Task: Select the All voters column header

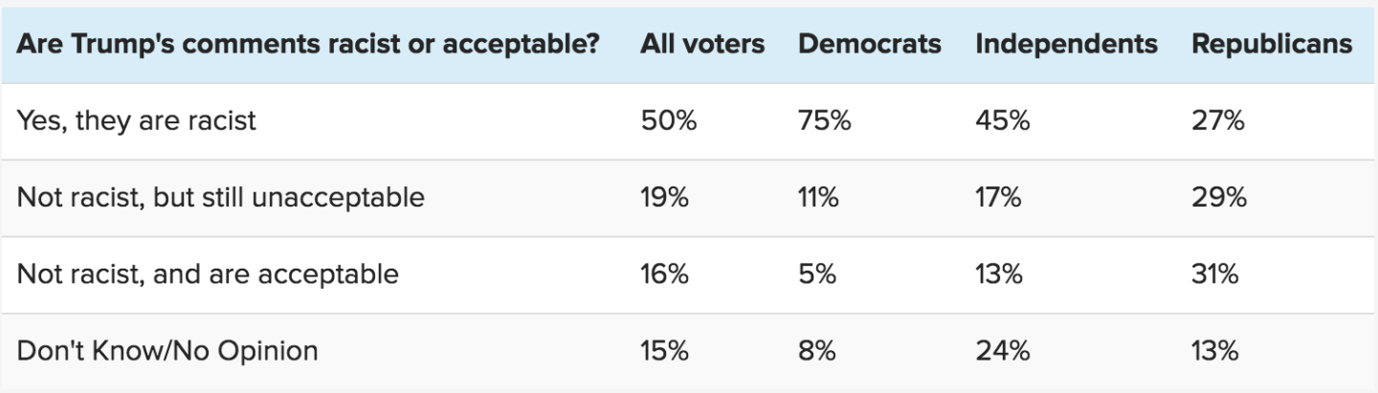Action: click(x=703, y=44)
